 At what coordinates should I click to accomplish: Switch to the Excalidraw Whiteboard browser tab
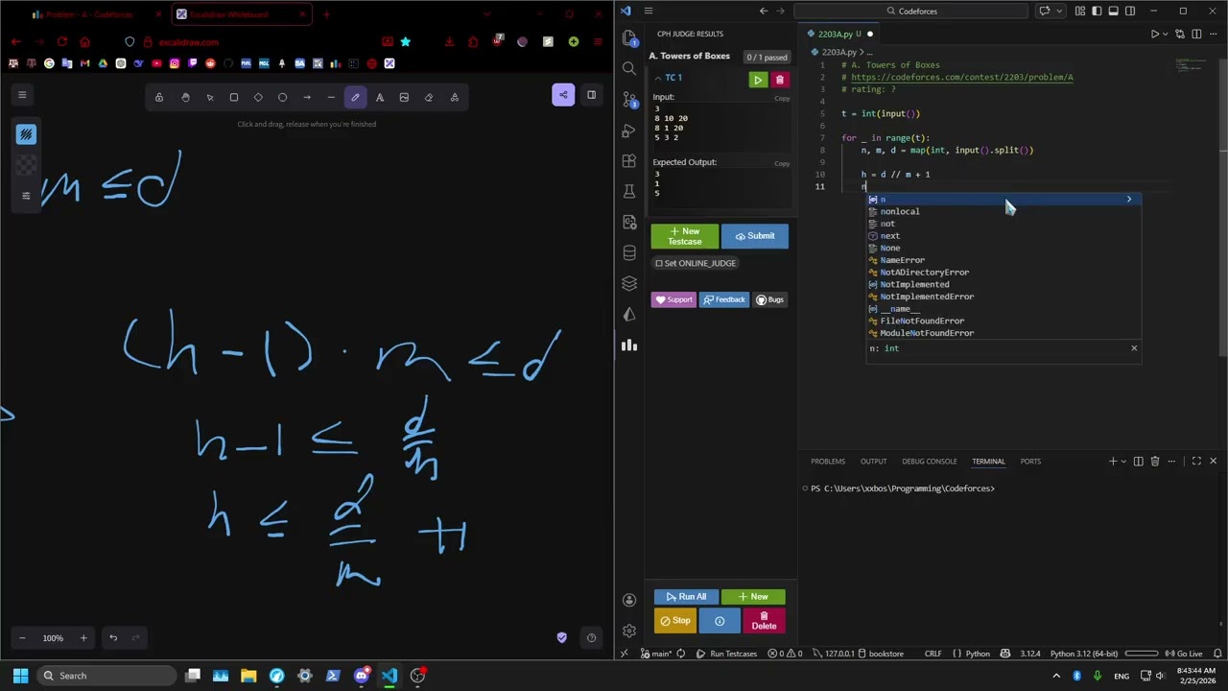click(240, 14)
